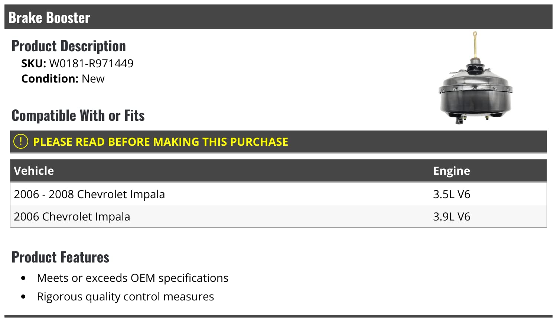Click the Product Features heading
This screenshot has height=322, width=557.
click(x=61, y=257)
